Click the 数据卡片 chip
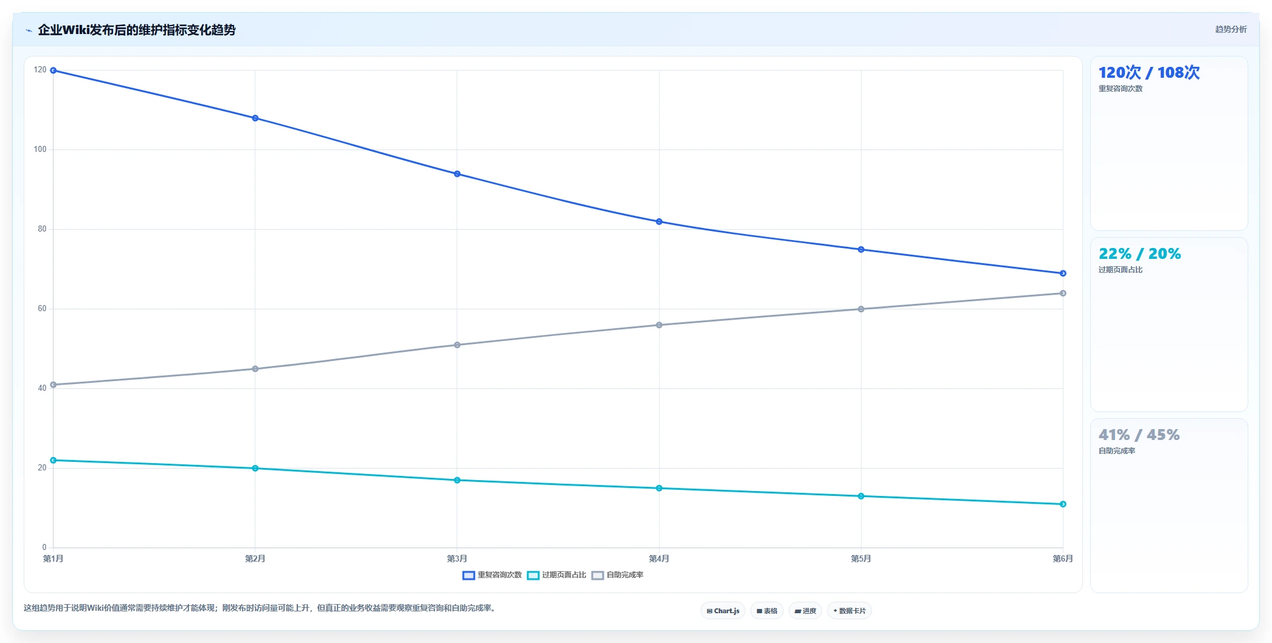 point(849,611)
